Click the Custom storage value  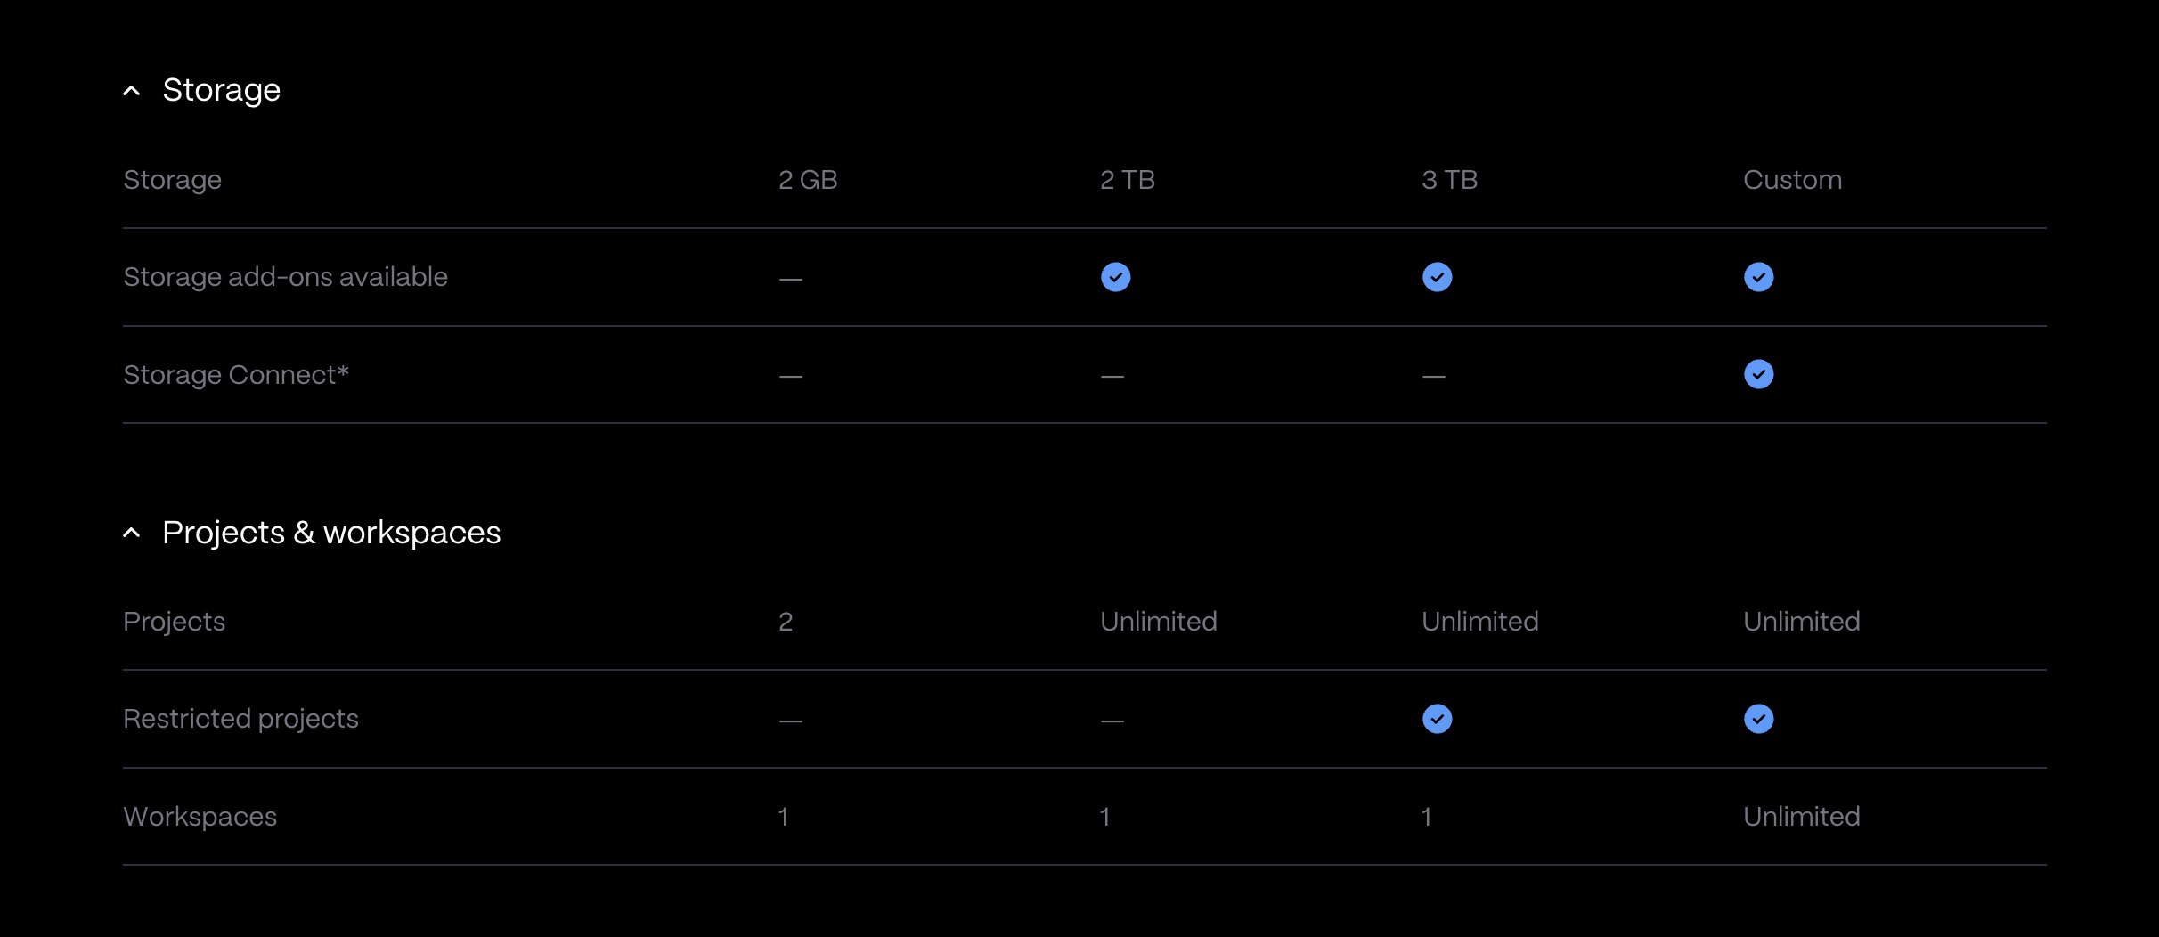(1792, 180)
